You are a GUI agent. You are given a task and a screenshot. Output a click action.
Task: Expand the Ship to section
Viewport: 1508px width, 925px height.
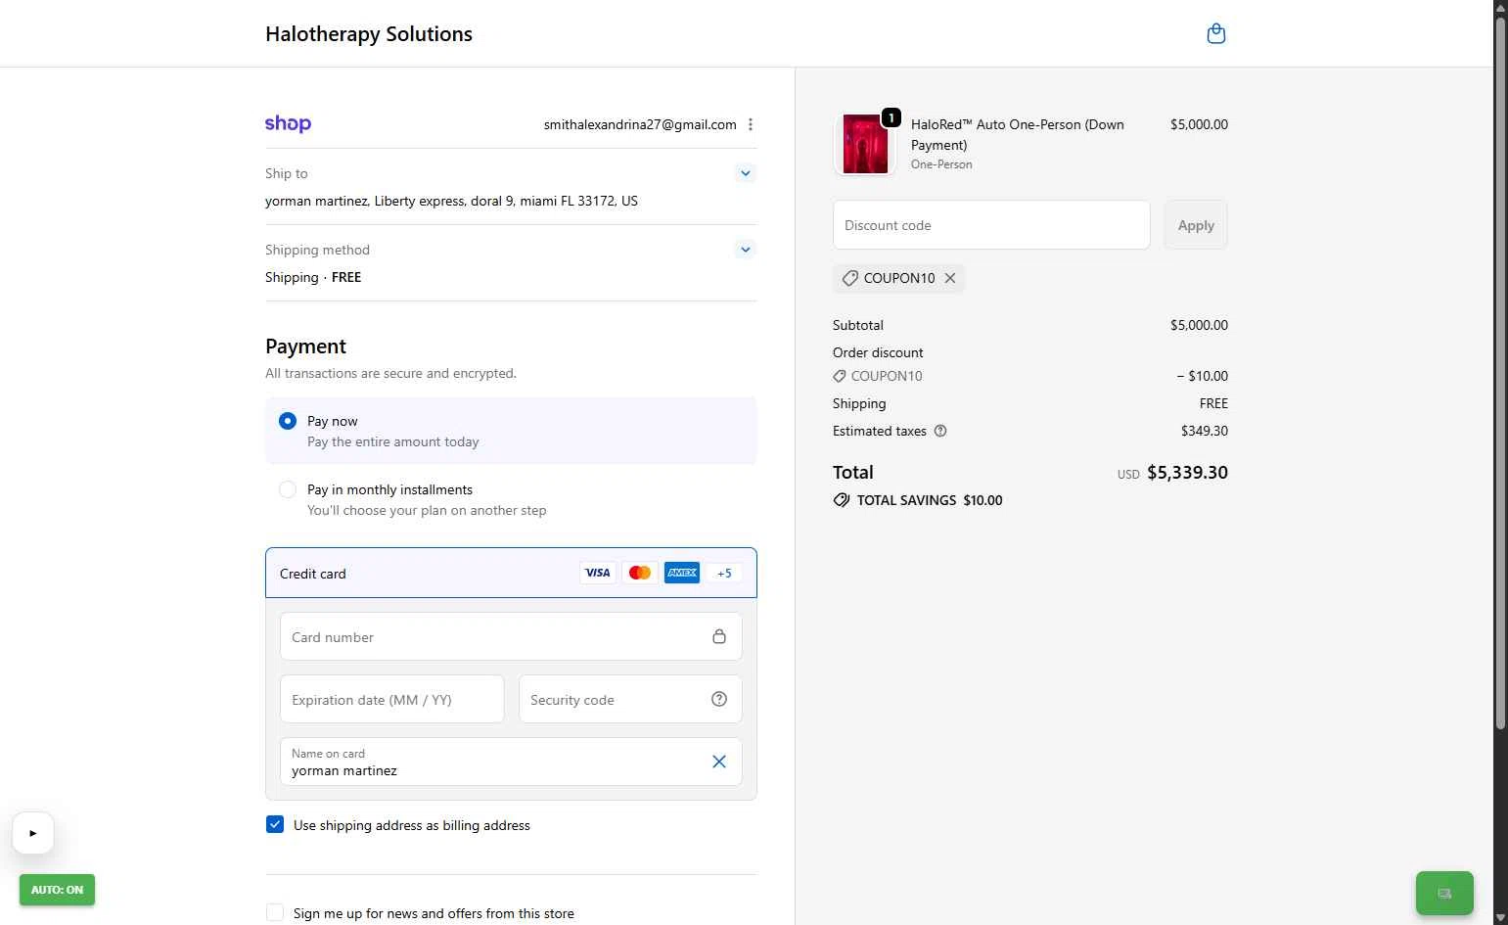click(746, 173)
